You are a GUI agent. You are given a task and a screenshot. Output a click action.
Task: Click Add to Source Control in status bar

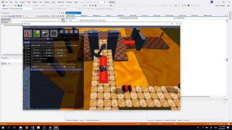click(x=216, y=124)
